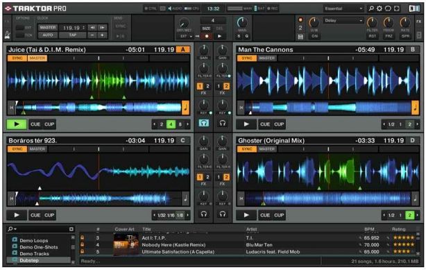Start playback on Deck B
426x270 pixels.
coord(246,124)
